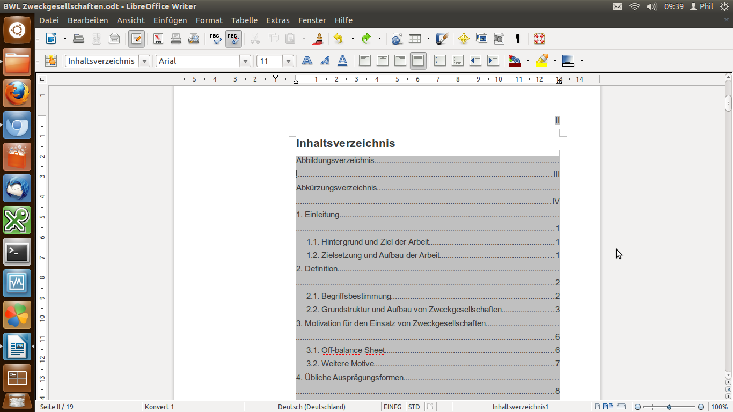Image resolution: width=733 pixels, height=412 pixels.
Task: Align text right
Action: [400, 61]
